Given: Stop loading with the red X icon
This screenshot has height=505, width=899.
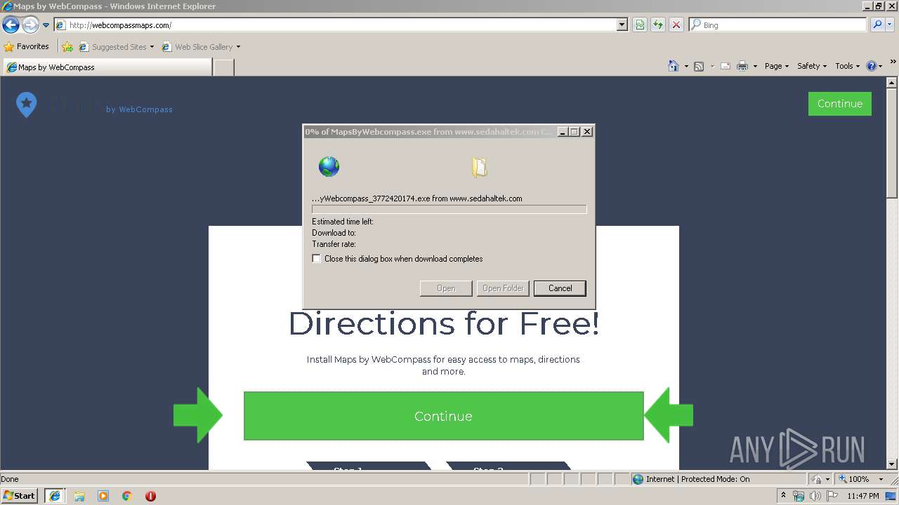Looking at the screenshot, I should point(676,25).
